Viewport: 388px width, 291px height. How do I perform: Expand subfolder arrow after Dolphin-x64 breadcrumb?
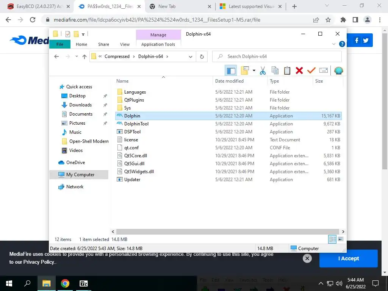click(x=167, y=56)
